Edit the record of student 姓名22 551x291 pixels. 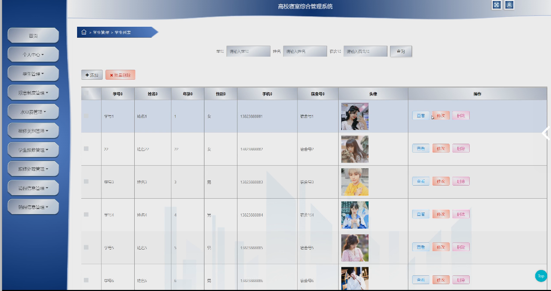click(x=441, y=148)
